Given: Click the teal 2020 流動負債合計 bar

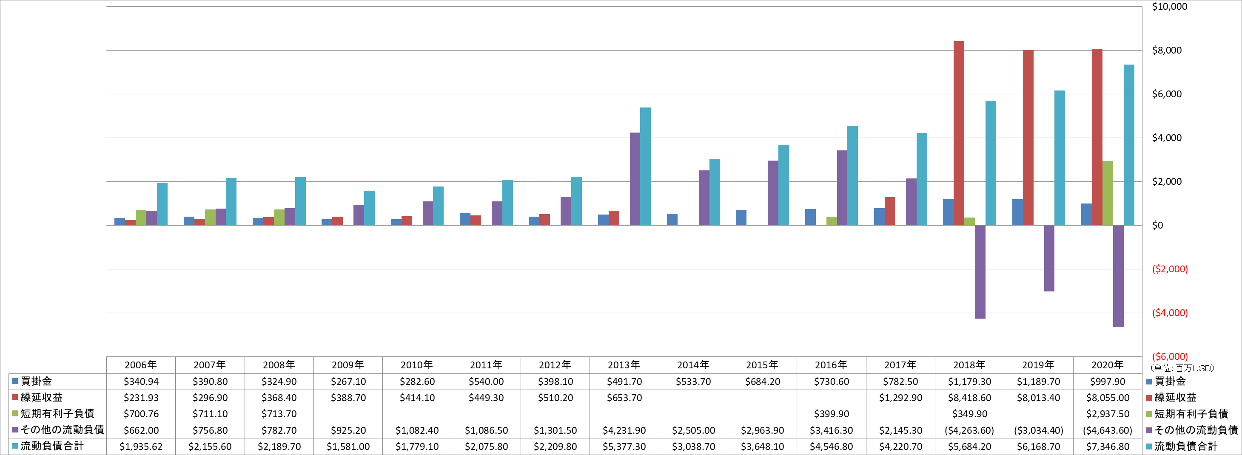Looking at the screenshot, I should 1129,145.
